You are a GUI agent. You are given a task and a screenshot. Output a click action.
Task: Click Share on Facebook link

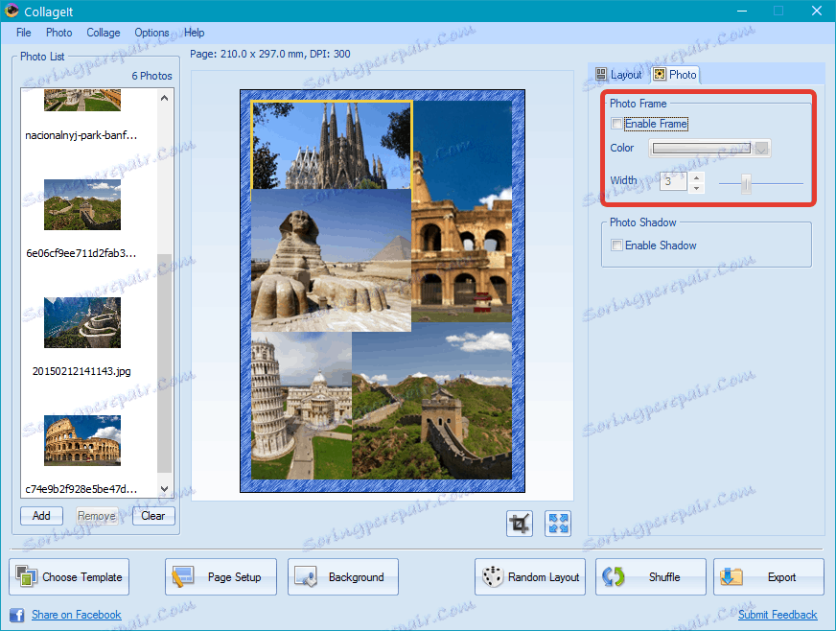(77, 615)
